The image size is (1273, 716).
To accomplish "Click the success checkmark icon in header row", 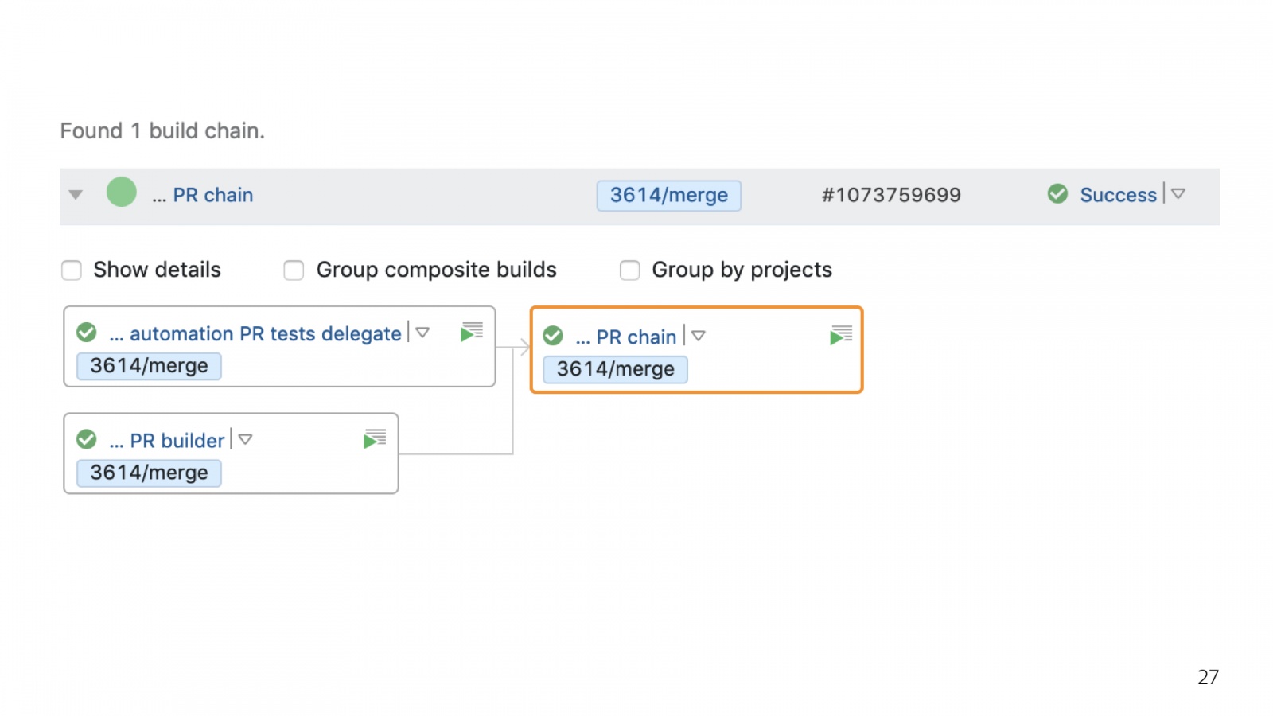I will (1057, 193).
